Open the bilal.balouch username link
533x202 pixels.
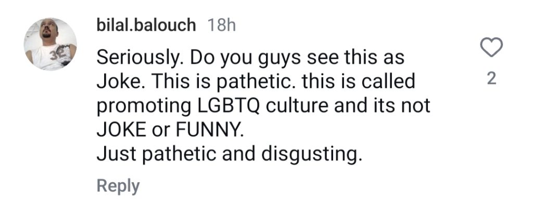[x=146, y=25]
